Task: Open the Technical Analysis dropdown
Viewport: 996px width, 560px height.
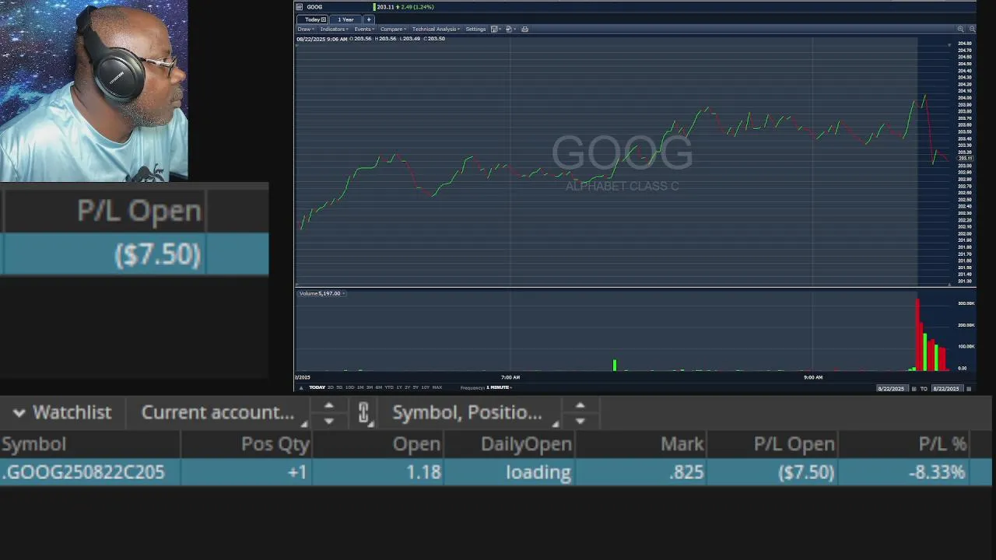Action: [x=436, y=30]
